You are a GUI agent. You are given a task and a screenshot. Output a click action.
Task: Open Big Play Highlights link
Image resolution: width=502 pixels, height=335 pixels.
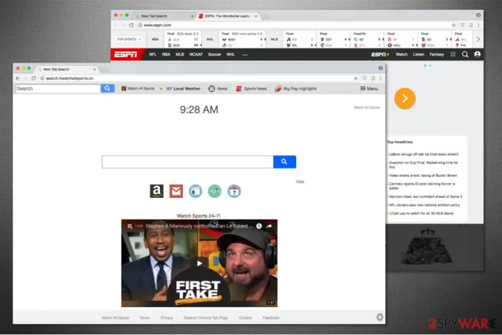pyautogui.click(x=295, y=89)
